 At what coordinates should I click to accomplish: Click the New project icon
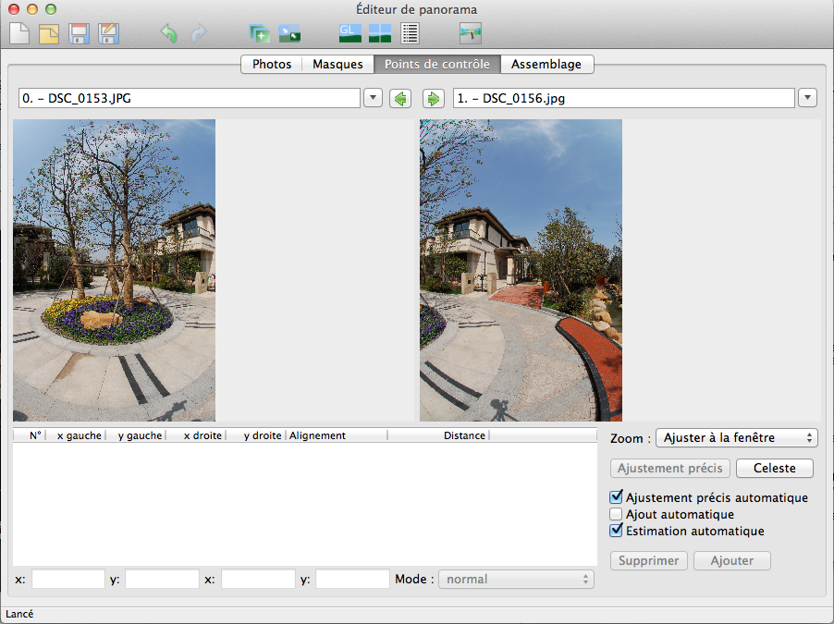click(x=19, y=34)
